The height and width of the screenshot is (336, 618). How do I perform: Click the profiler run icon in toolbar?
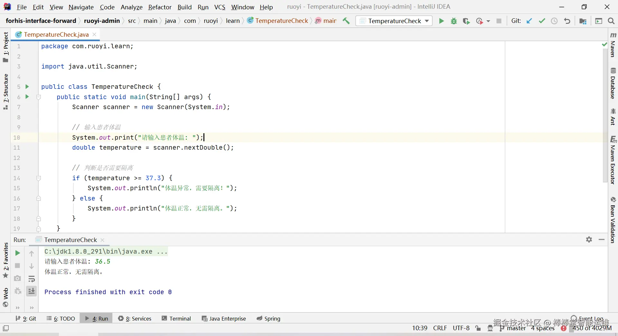click(x=479, y=21)
